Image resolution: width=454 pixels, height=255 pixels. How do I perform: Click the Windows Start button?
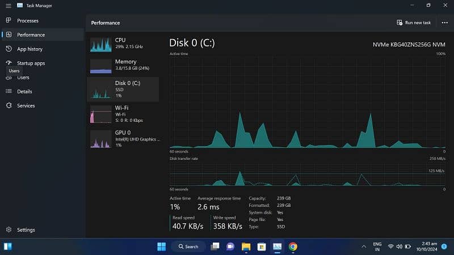point(161,246)
